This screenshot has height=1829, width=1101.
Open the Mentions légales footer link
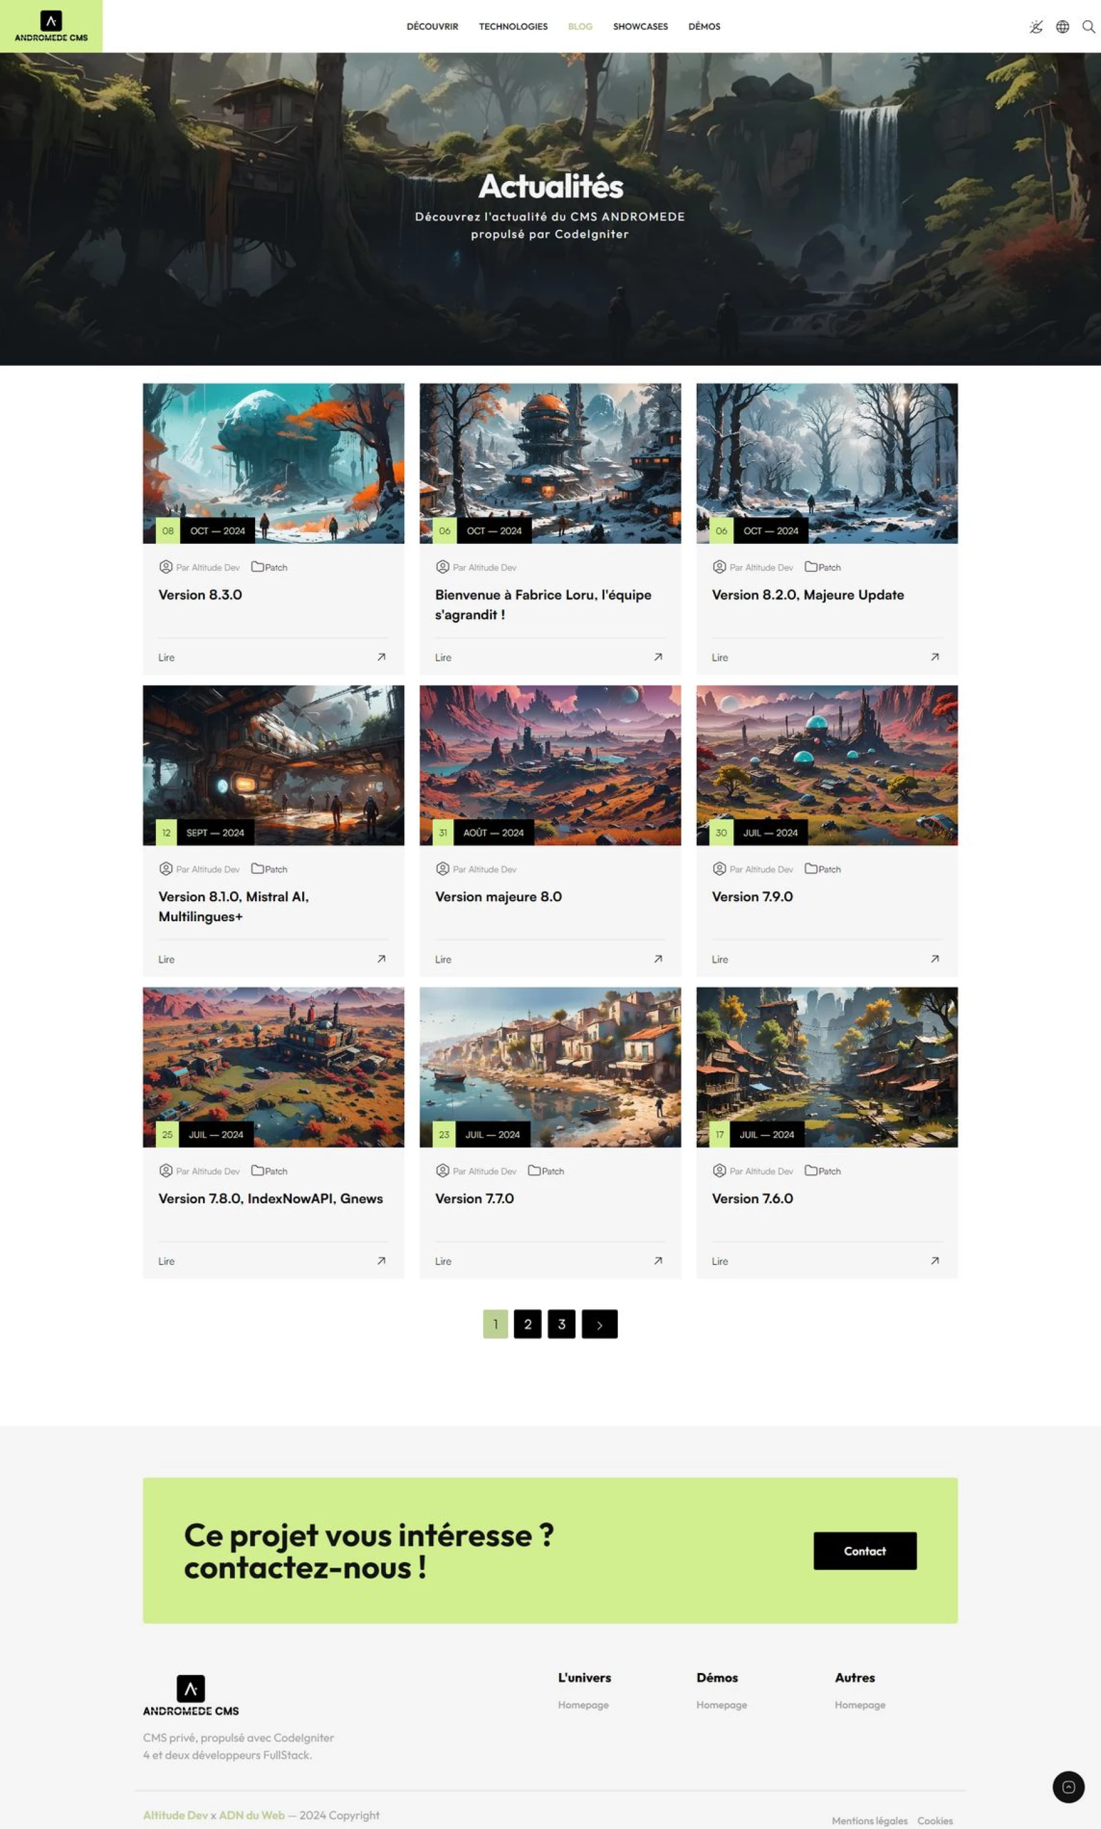(870, 1820)
